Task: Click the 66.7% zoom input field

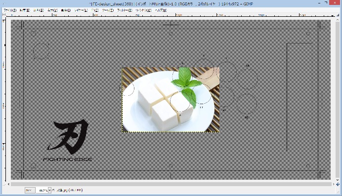Action: click(x=42, y=191)
